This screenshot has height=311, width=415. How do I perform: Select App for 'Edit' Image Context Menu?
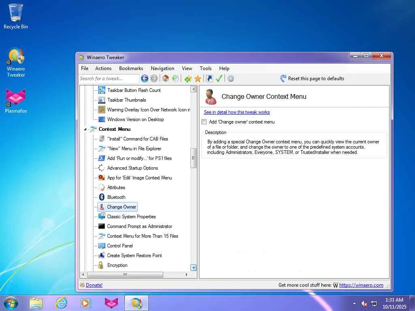click(x=140, y=178)
